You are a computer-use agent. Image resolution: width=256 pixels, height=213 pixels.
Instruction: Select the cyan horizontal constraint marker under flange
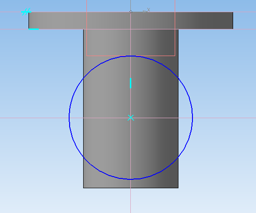click(x=34, y=29)
